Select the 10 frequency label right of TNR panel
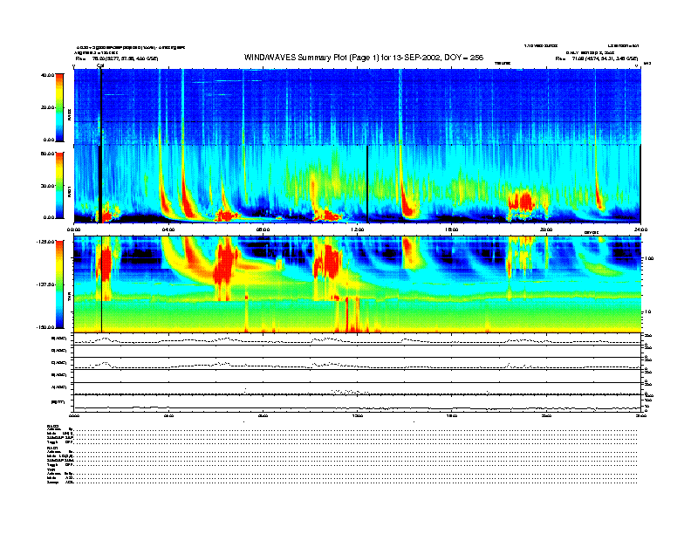Viewport: 691px width, 534px height. point(647,311)
